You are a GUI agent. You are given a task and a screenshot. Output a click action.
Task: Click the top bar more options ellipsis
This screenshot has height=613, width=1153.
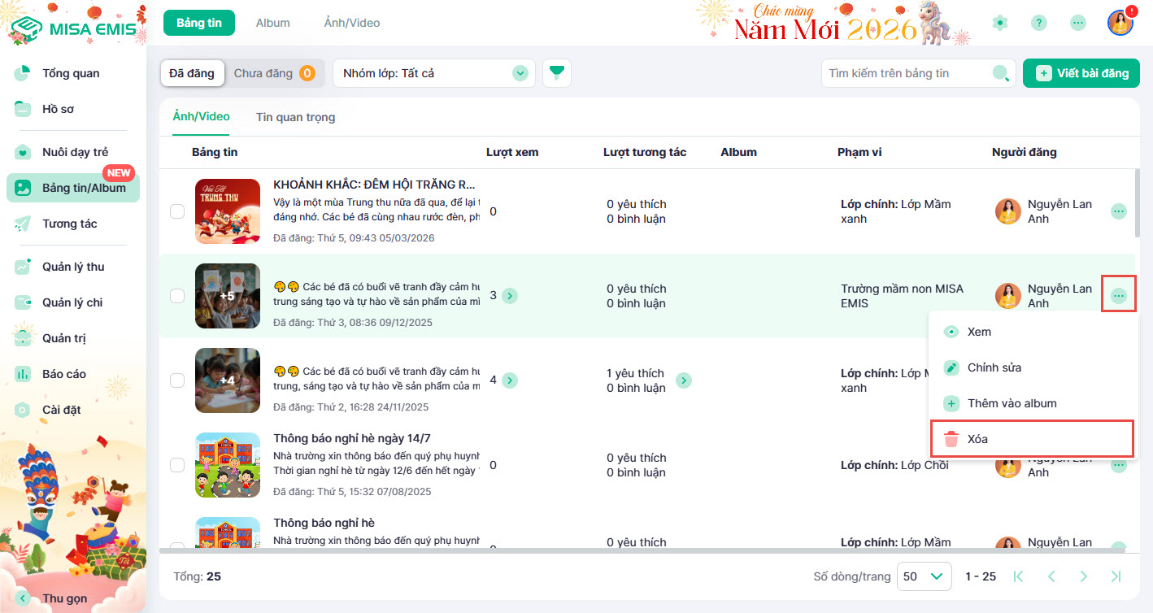[x=1078, y=23]
